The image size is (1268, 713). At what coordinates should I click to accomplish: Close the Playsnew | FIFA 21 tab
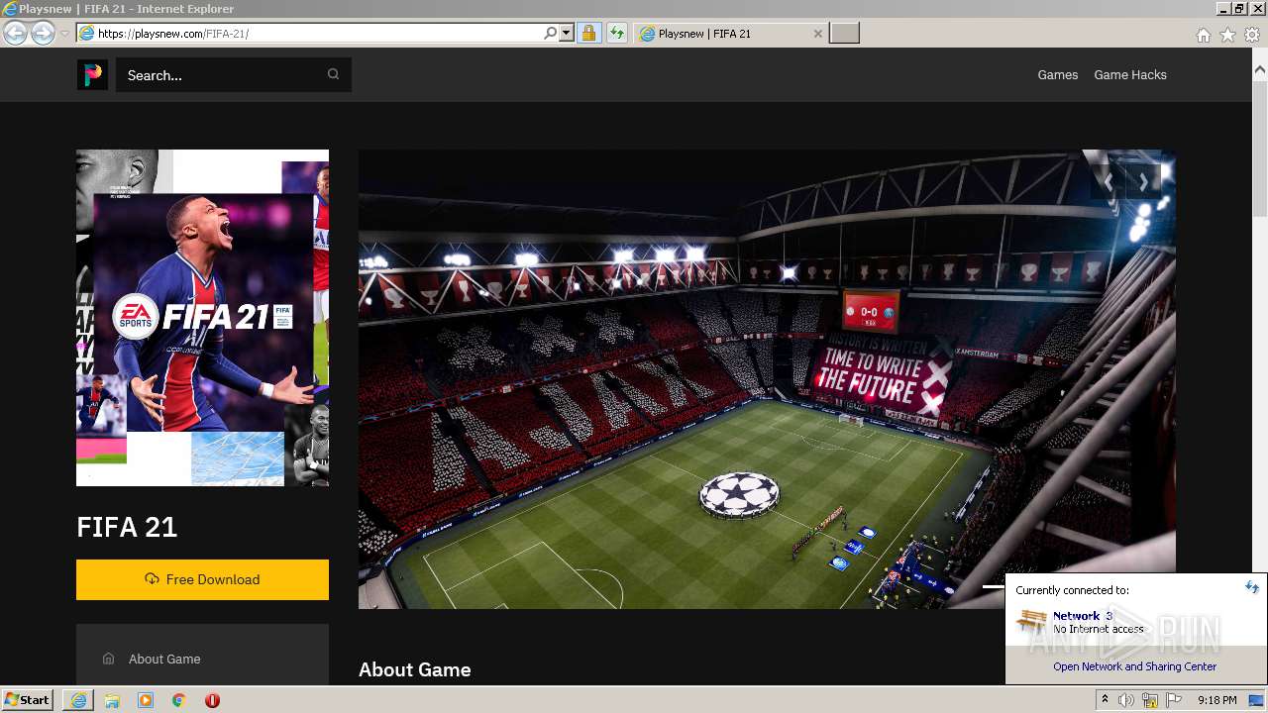817,34
